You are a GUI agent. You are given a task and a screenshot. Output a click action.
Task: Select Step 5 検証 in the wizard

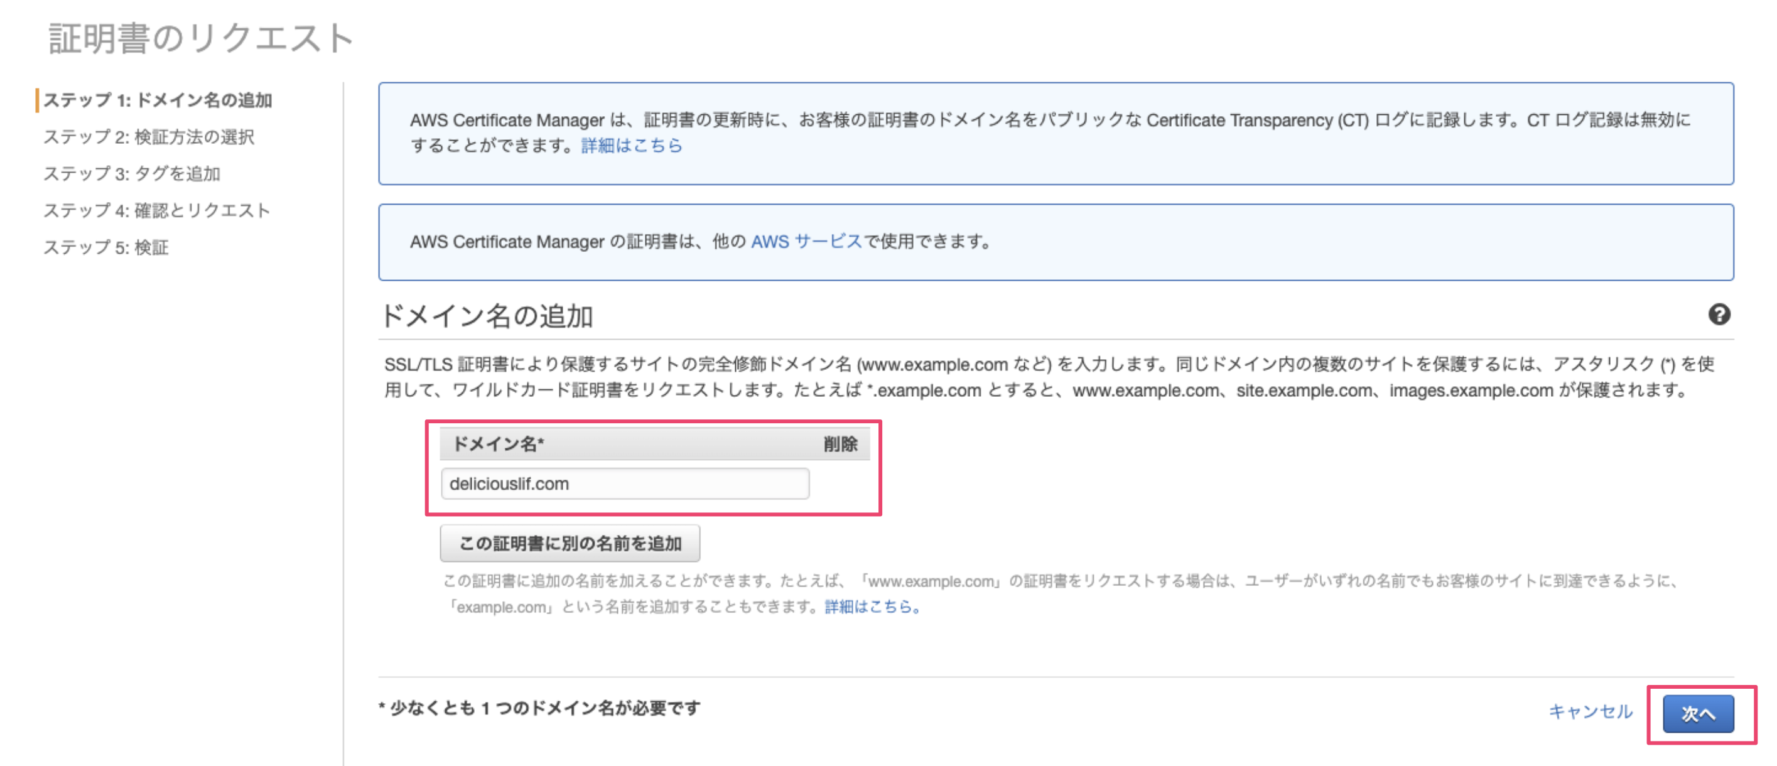[105, 247]
